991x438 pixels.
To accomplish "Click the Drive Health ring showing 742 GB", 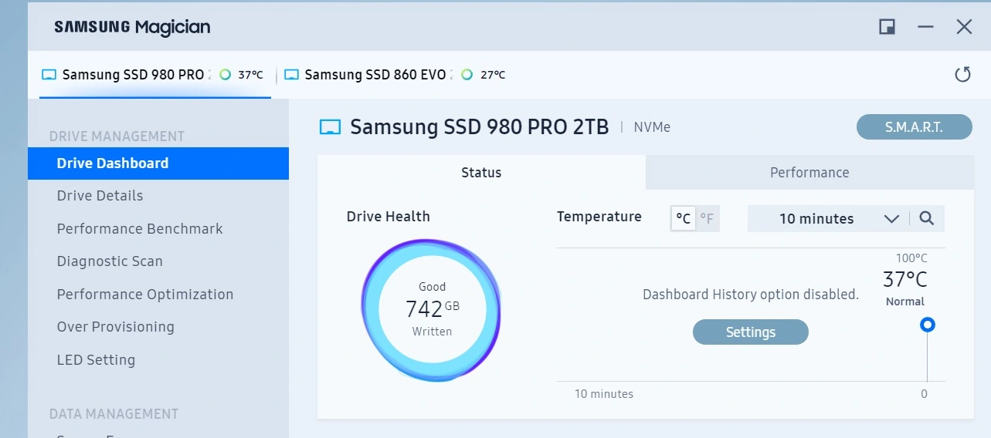I will tap(432, 308).
